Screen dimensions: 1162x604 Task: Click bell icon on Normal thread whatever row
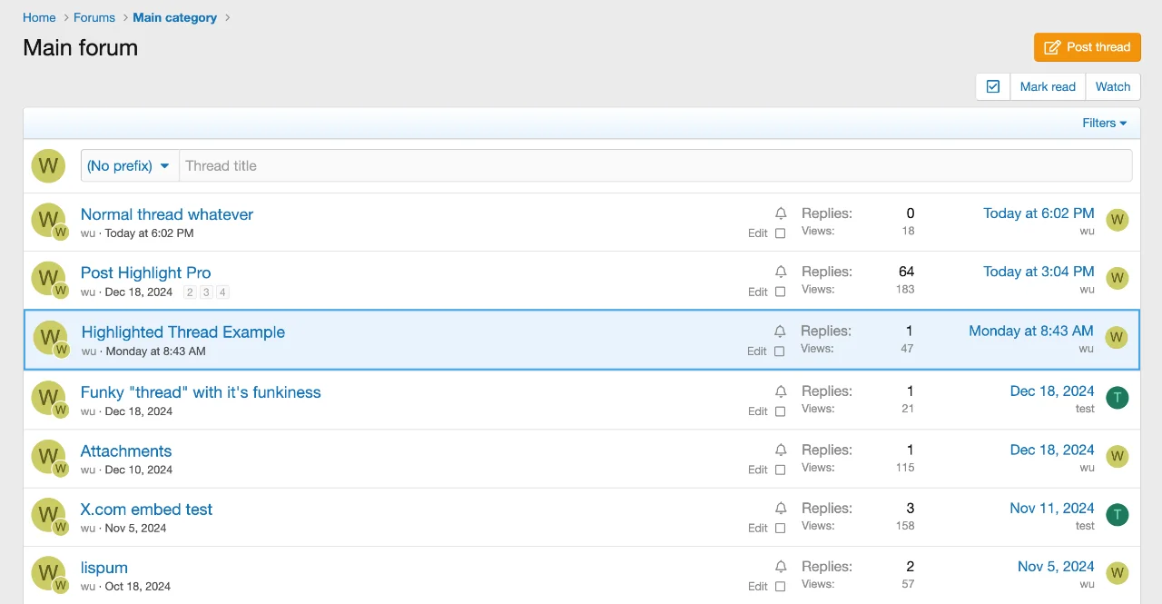pyautogui.click(x=781, y=213)
